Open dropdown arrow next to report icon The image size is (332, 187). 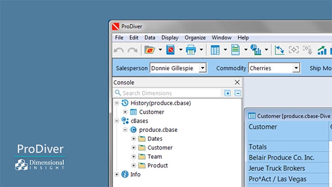click(246, 50)
